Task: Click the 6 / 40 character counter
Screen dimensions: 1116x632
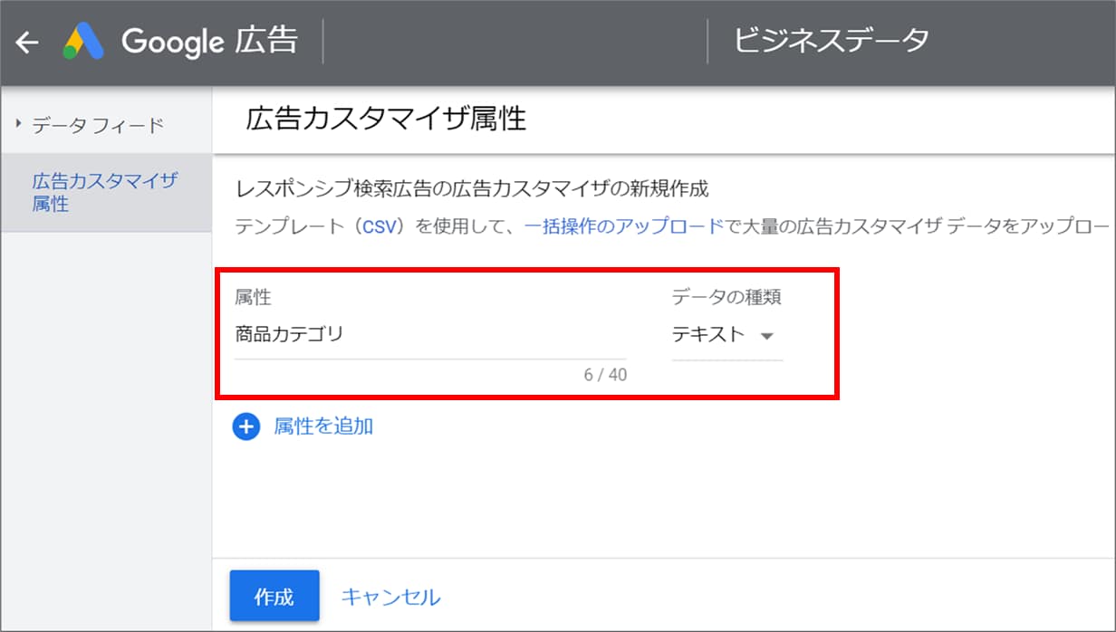Action: click(605, 375)
